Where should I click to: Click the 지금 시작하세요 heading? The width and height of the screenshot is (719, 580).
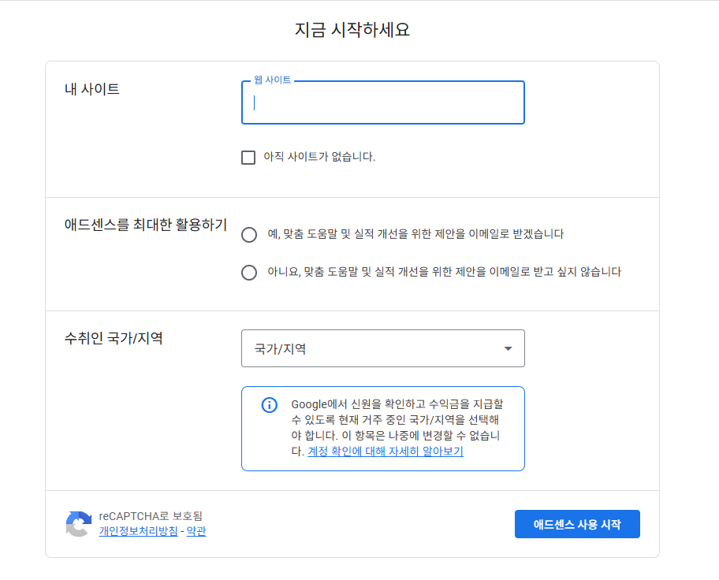[x=352, y=29]
